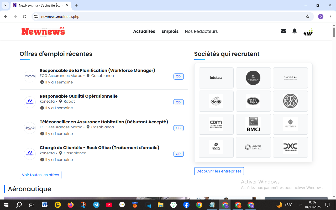This screenshot has width=336, height=210.
Task: Click CDI badge on Responsable Qualité Opérationnelle
Action: click(x=178, y=102)
